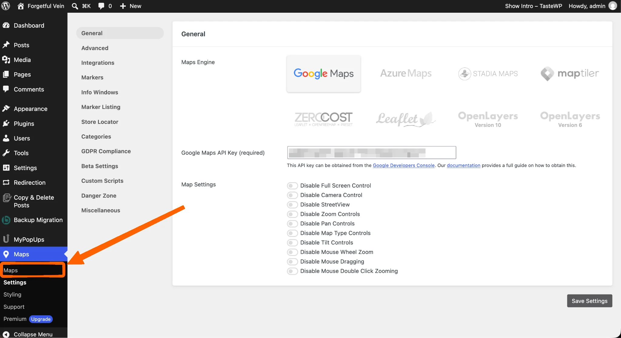Click the Plugins plug icon

click(x=6, y=123)
